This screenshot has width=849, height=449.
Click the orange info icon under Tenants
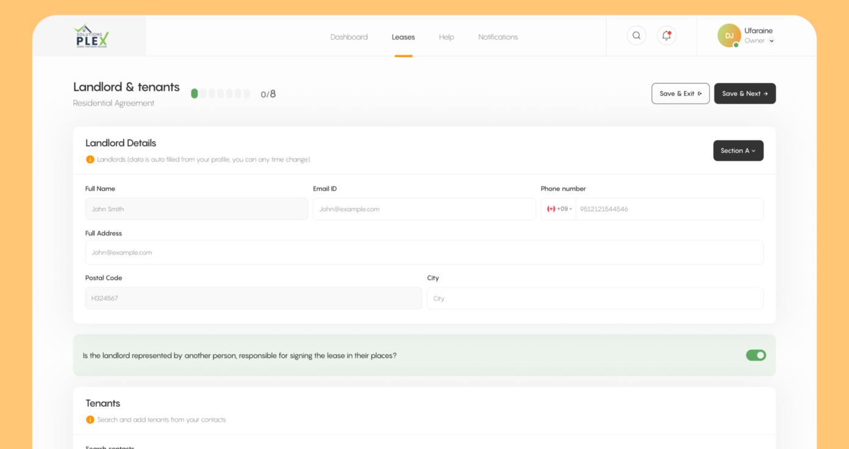tap(90, 420)
